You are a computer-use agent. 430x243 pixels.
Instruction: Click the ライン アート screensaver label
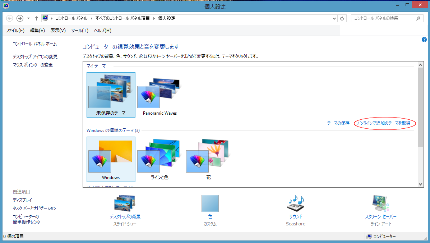click(x=381, y=224)
